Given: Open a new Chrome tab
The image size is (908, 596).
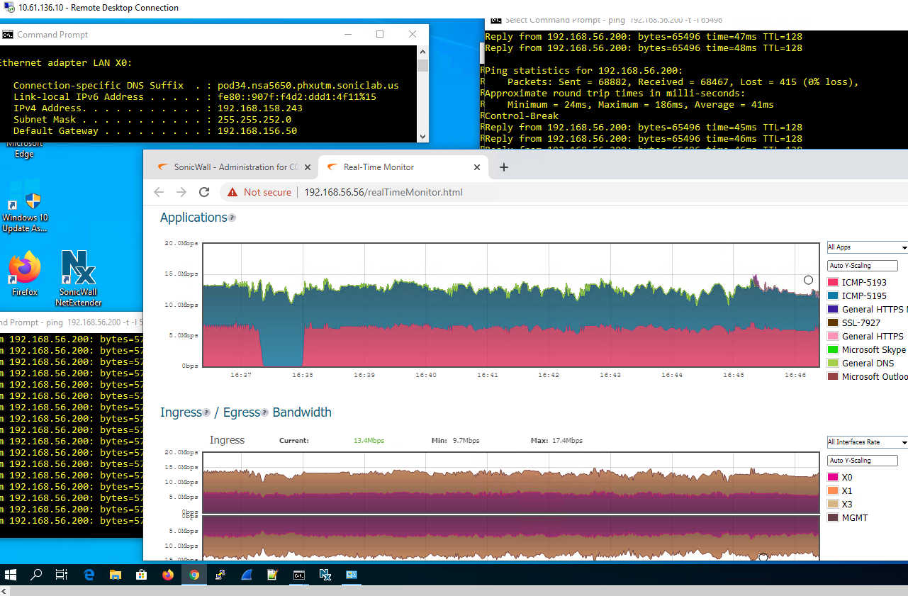Looking at the screenshot, I should click(504, 167).
